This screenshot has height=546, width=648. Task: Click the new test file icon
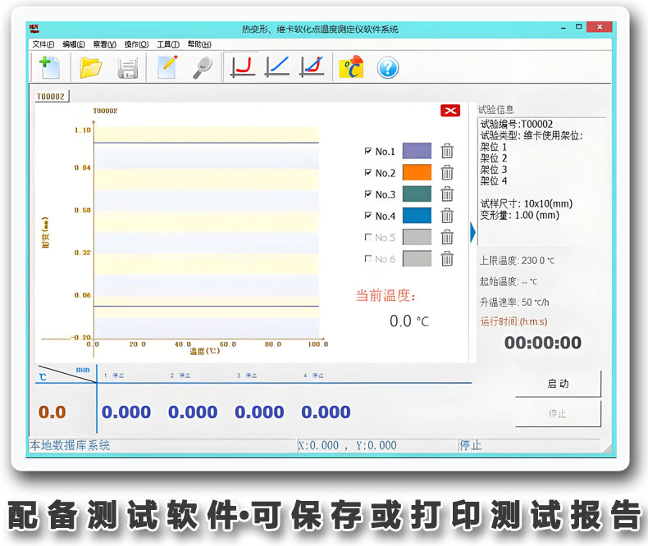[x=49, y=68]
